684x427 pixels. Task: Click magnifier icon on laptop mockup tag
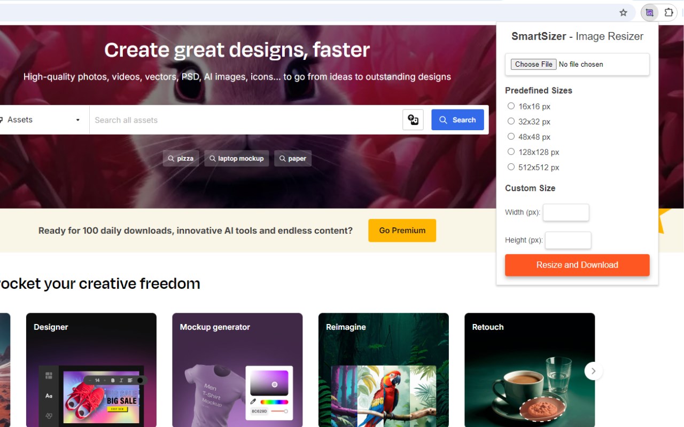(x=213, y=159)
